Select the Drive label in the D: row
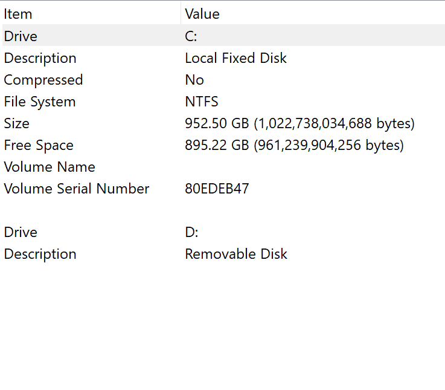The height and width of the screenshot is (390, 445). tap(21, 232)
